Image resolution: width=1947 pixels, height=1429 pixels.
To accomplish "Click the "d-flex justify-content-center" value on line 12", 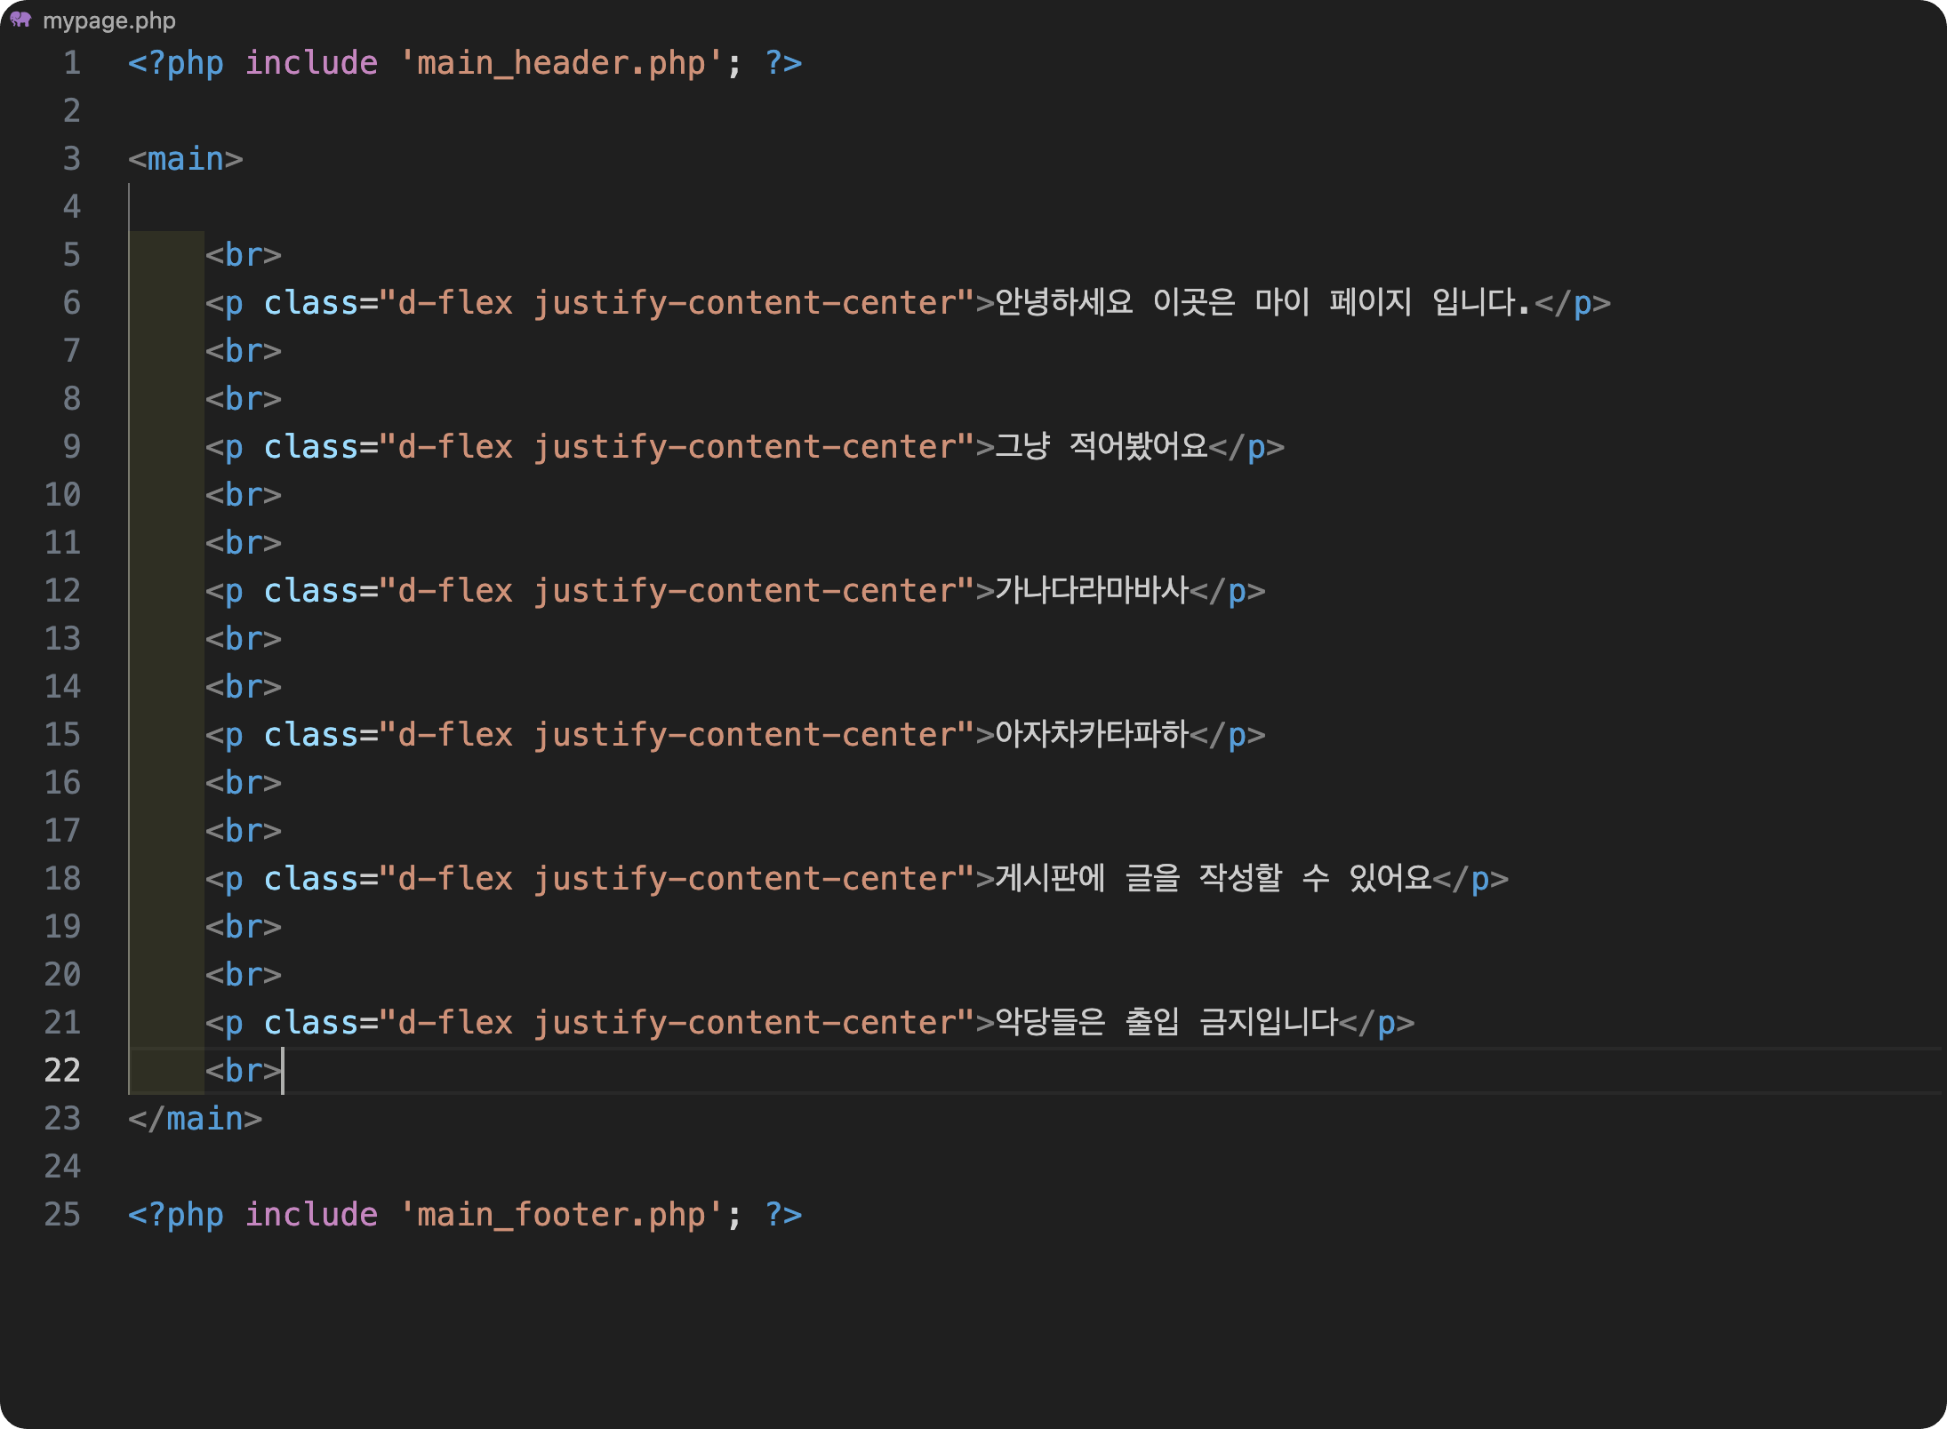I will pyautogui.click(x=677, y=591).
